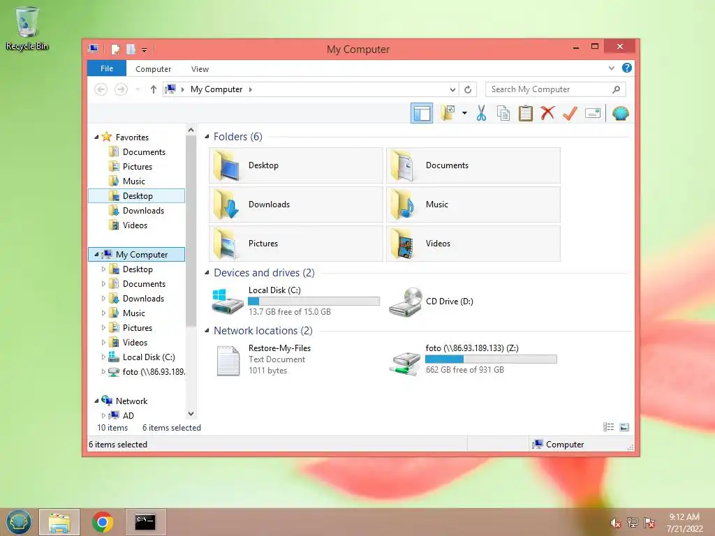Open the address bar history dropdown
Screen dimensions: 715x536
[x=452, y=89]
